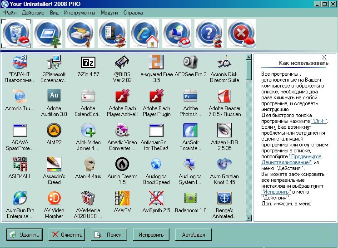The width and height of the screenshot is (338, 248).
Task: Click the question mark Help toolbar icon
Action: click(209, 34)
